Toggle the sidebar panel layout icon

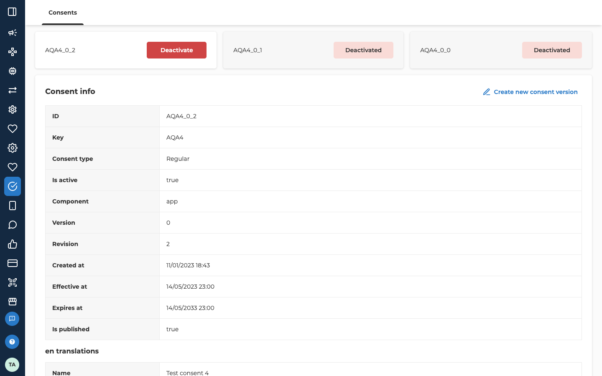(x=12, y=12)
